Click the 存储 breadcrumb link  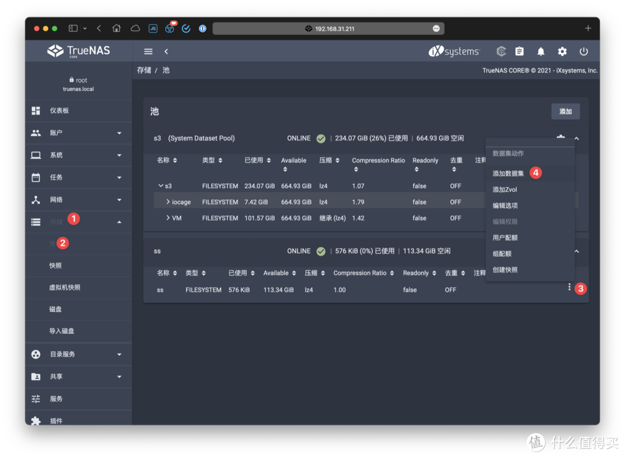144,70
